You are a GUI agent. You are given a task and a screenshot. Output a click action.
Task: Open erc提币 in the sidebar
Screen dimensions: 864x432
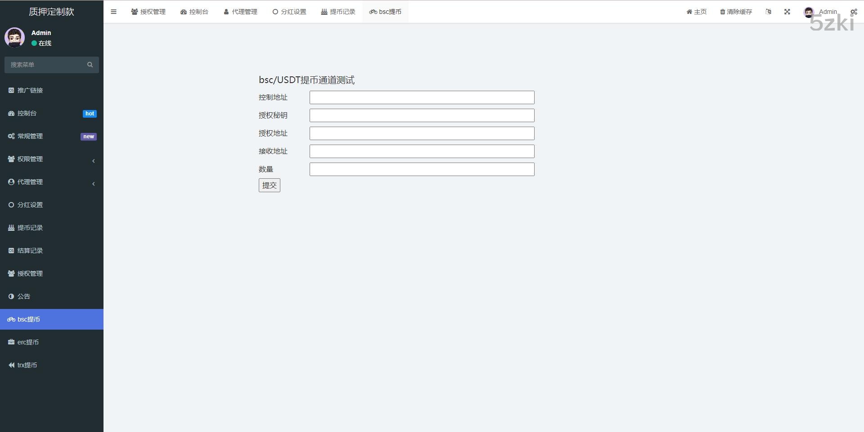[28, 342]
